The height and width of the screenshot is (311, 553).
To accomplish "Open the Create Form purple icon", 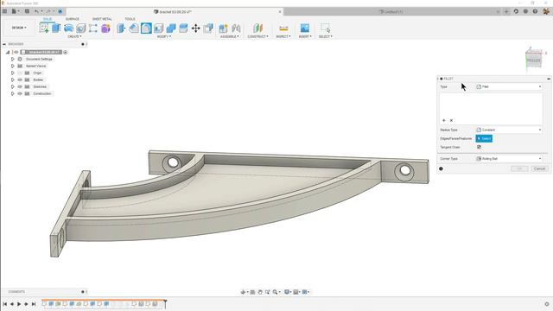I will coord(105,28).
